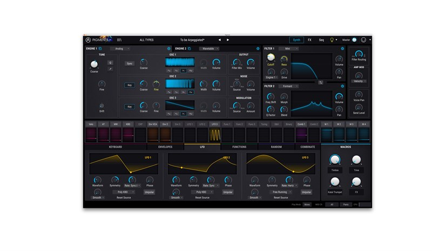Click the Master volume knob
Viewport: 432px width, 251px height.
pos(354,40)
